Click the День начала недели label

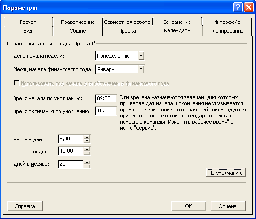[39, 56]
